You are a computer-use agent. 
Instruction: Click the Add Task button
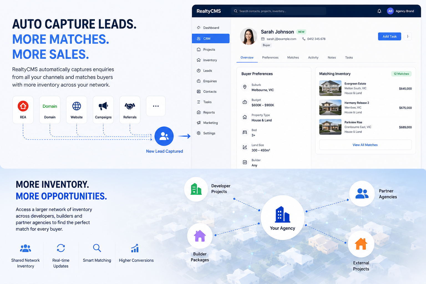389,36
